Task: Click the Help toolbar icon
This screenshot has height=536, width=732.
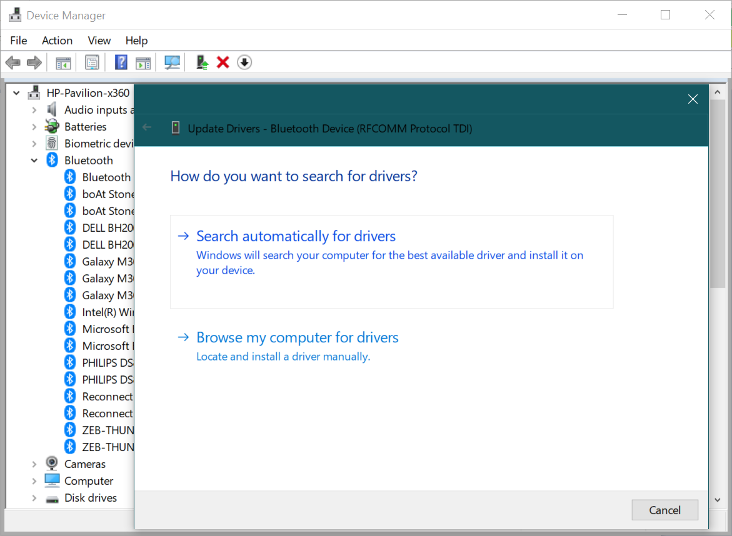Action: [121, 62]
